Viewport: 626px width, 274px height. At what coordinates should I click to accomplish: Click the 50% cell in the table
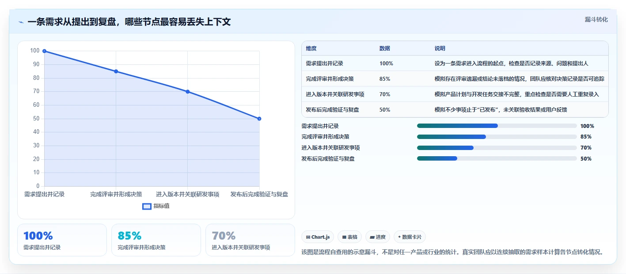[x=385, y=110]
